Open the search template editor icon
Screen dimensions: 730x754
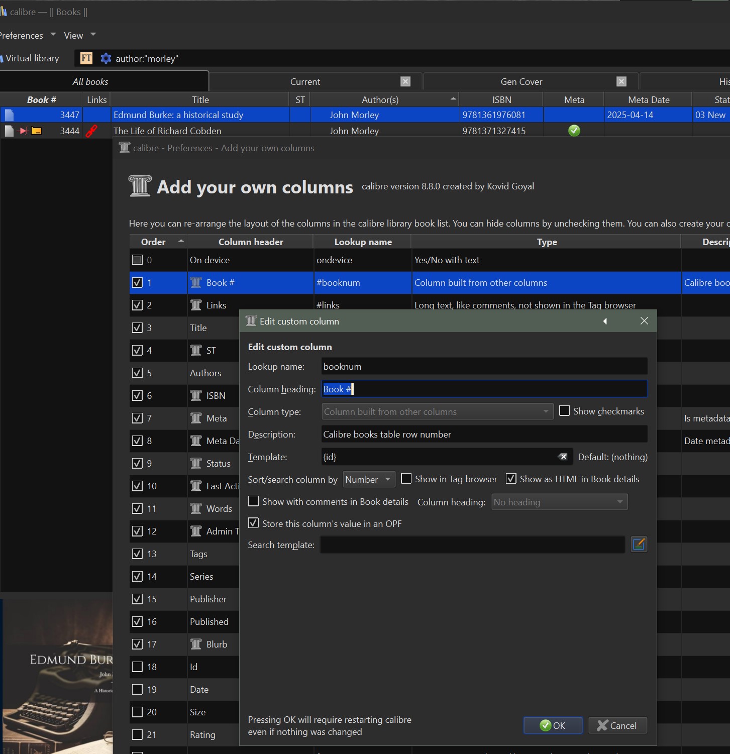point(639,545)
